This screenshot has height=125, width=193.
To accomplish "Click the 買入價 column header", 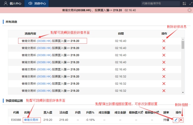I will (x=48, y=112).
